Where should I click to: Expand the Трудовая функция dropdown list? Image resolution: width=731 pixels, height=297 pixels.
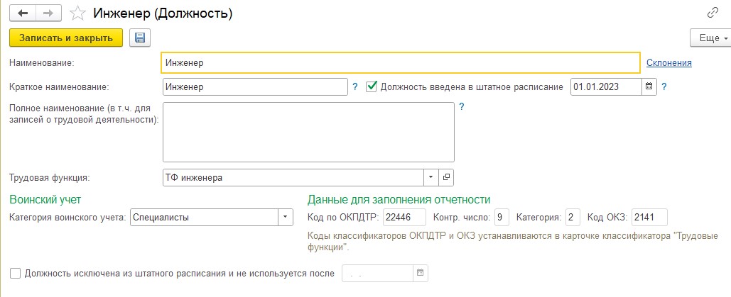point(431,177)
